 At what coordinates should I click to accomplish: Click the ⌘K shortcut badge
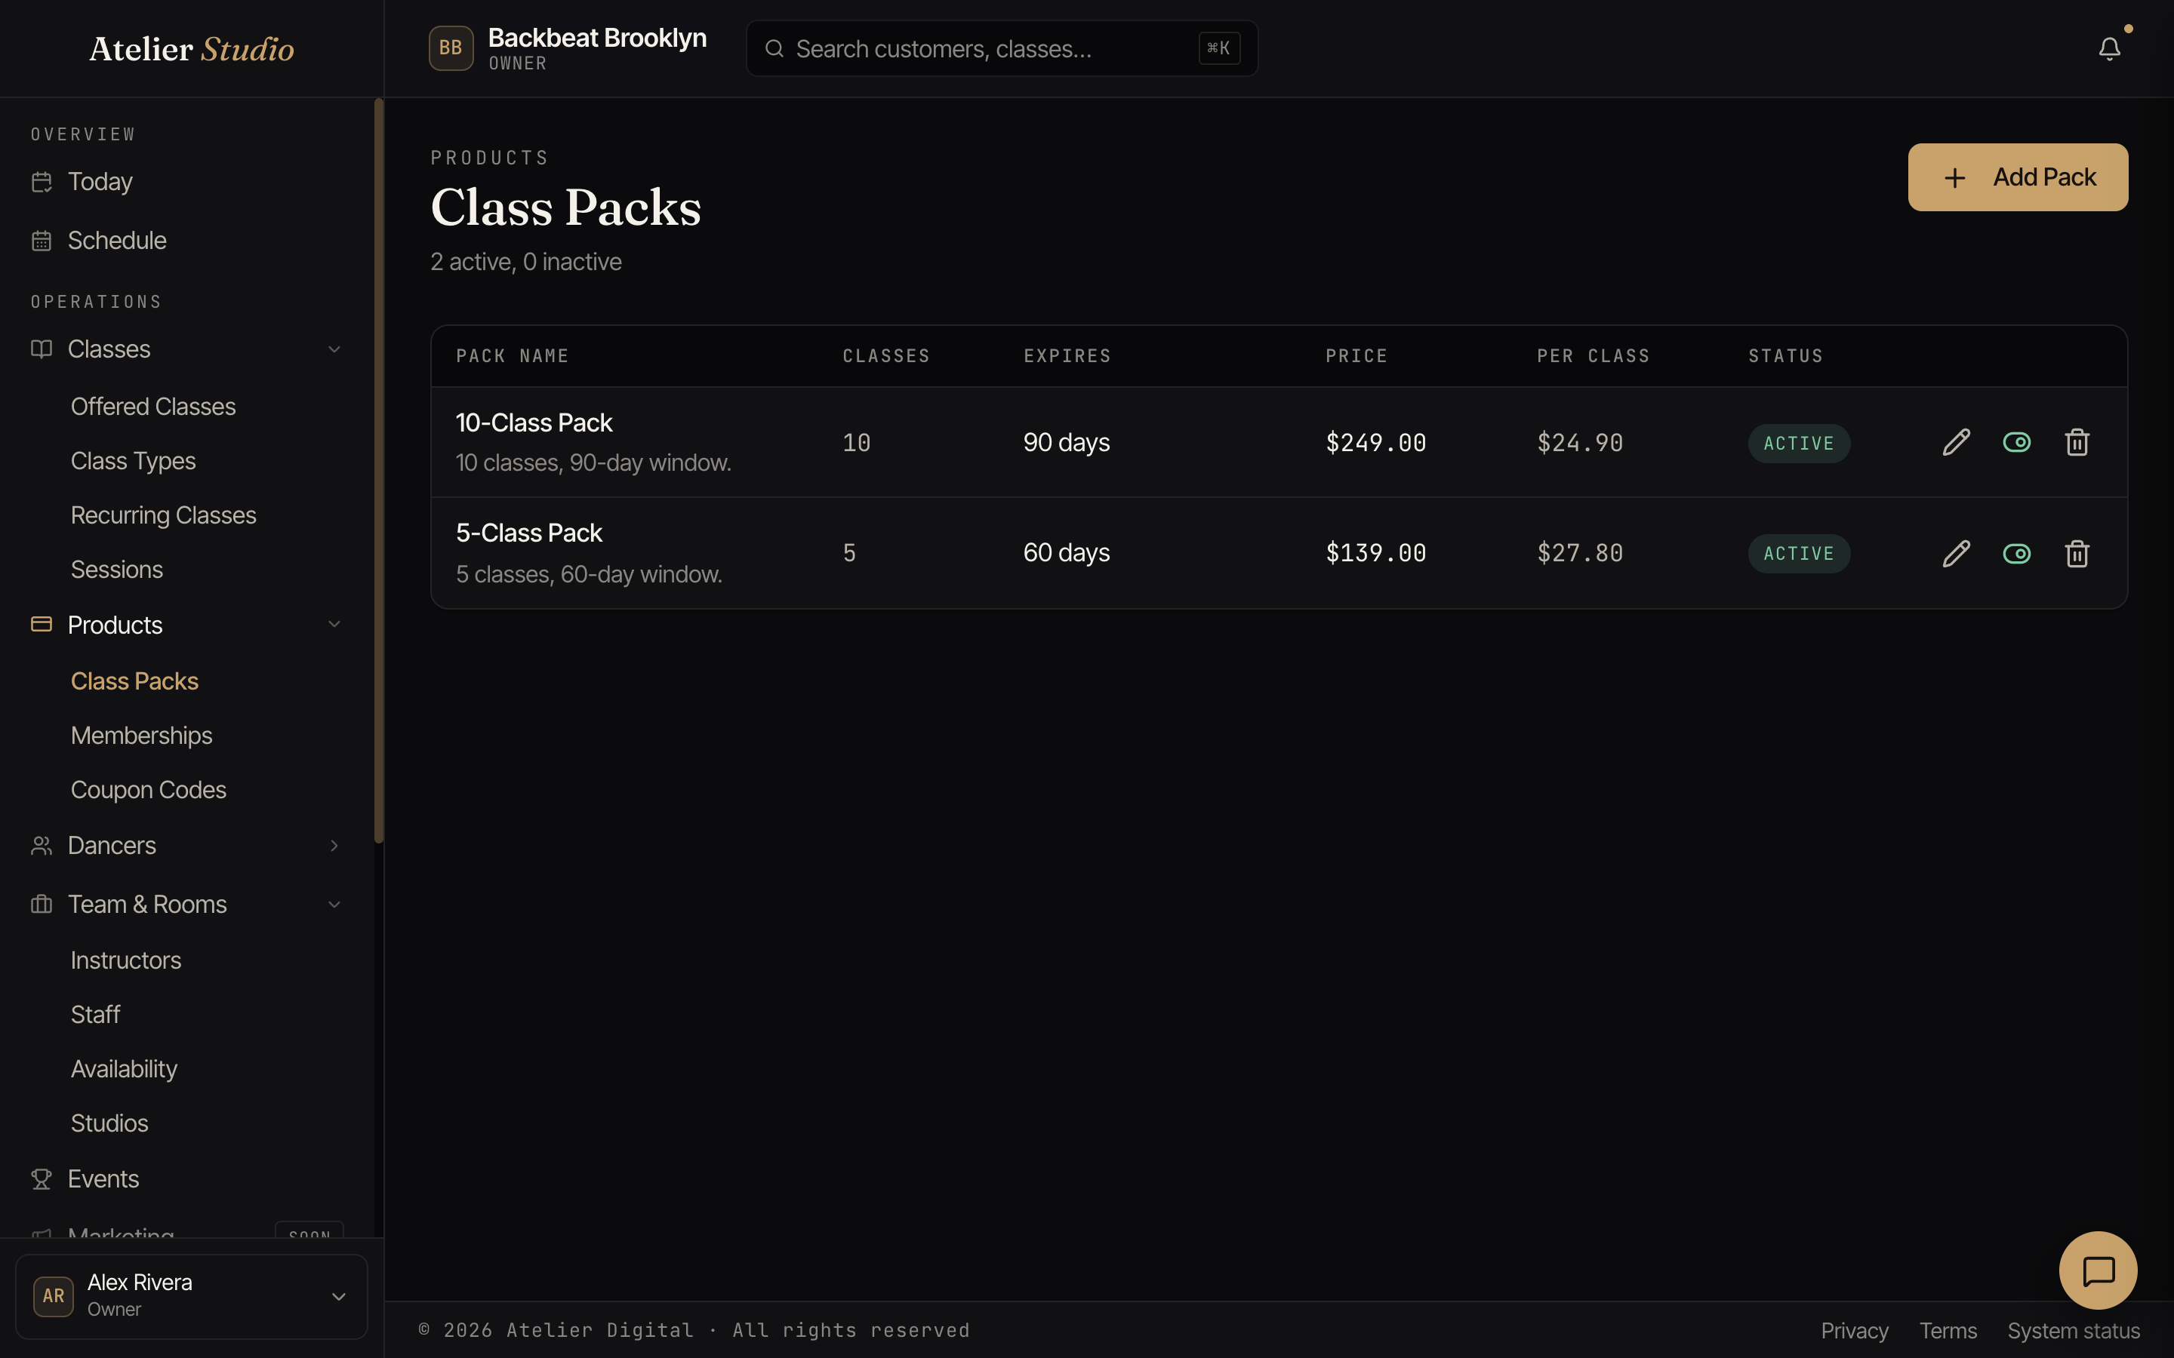click(1218, 48)
